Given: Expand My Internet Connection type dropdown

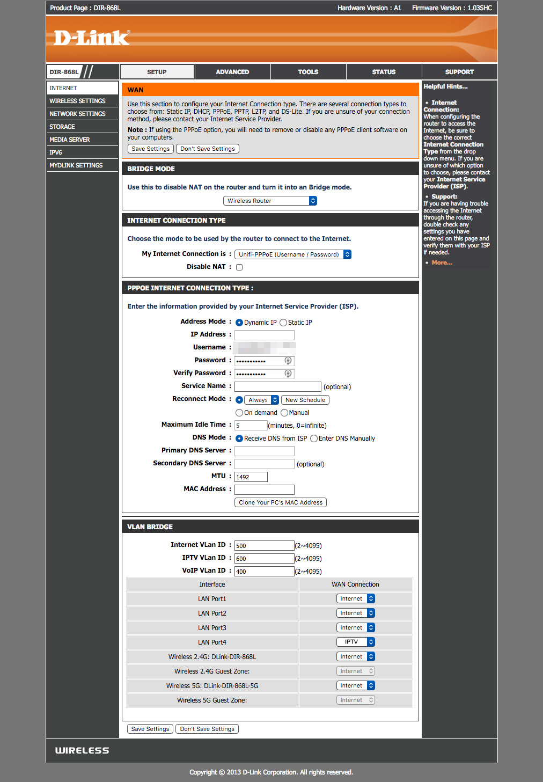Looking at the screenshot, I should pos(293,254).
